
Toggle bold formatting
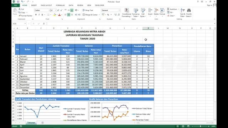(36, 15)
